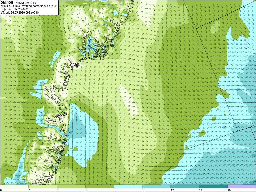
Task: Click the legend scale label "12"
Action: tap(172, 190)
